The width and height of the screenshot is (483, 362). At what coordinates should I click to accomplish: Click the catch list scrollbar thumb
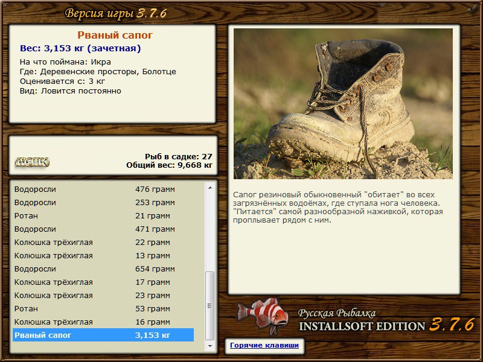click(x=210, y=306)
